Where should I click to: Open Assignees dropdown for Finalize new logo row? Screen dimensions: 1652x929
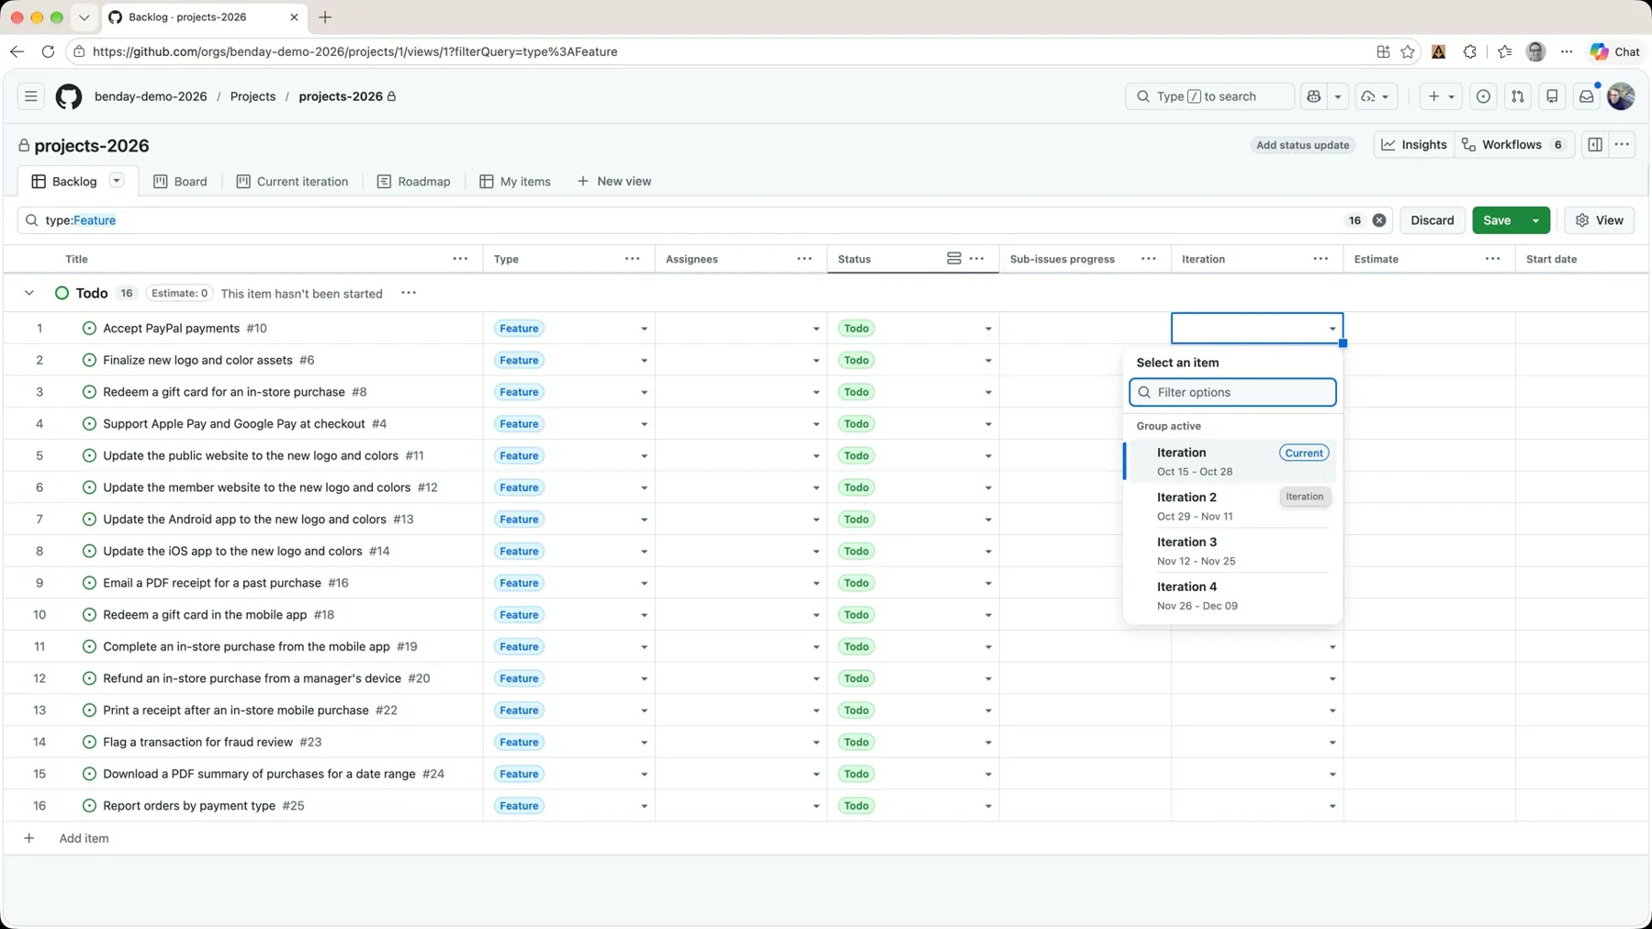click(815, 361)
